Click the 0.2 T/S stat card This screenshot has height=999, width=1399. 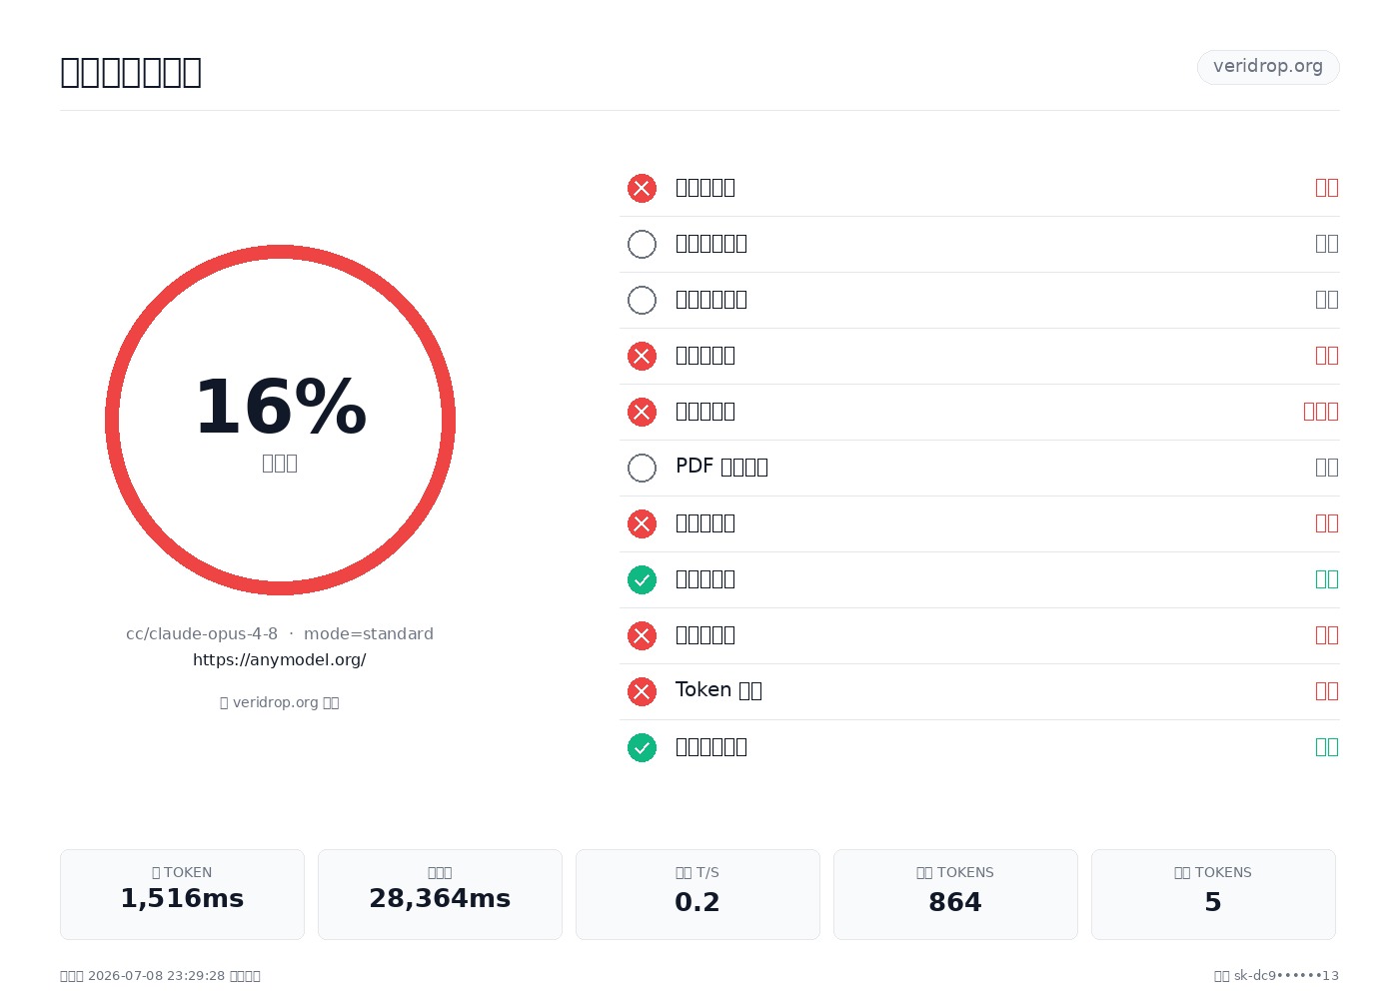(x=698, y=894)
